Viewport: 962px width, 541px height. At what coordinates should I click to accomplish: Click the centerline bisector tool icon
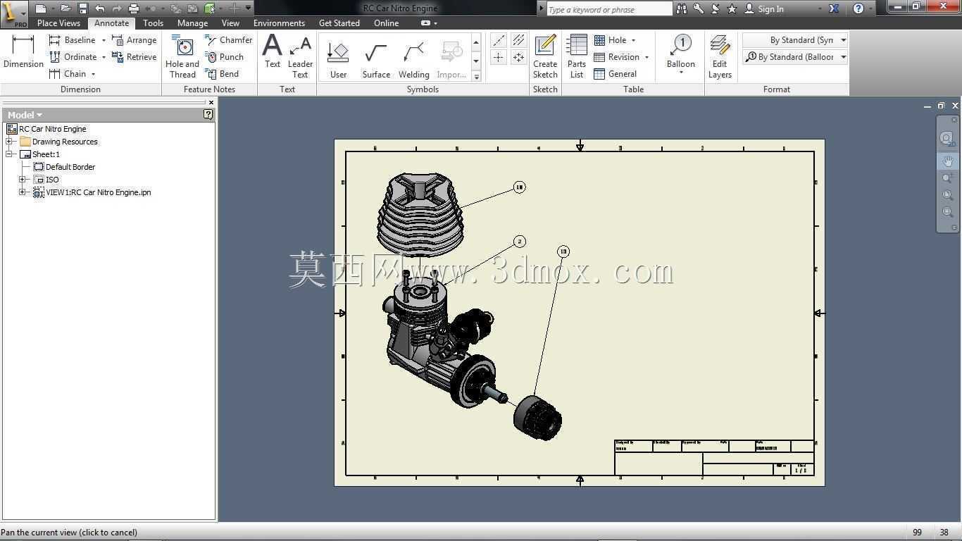[x=519, y=40]
